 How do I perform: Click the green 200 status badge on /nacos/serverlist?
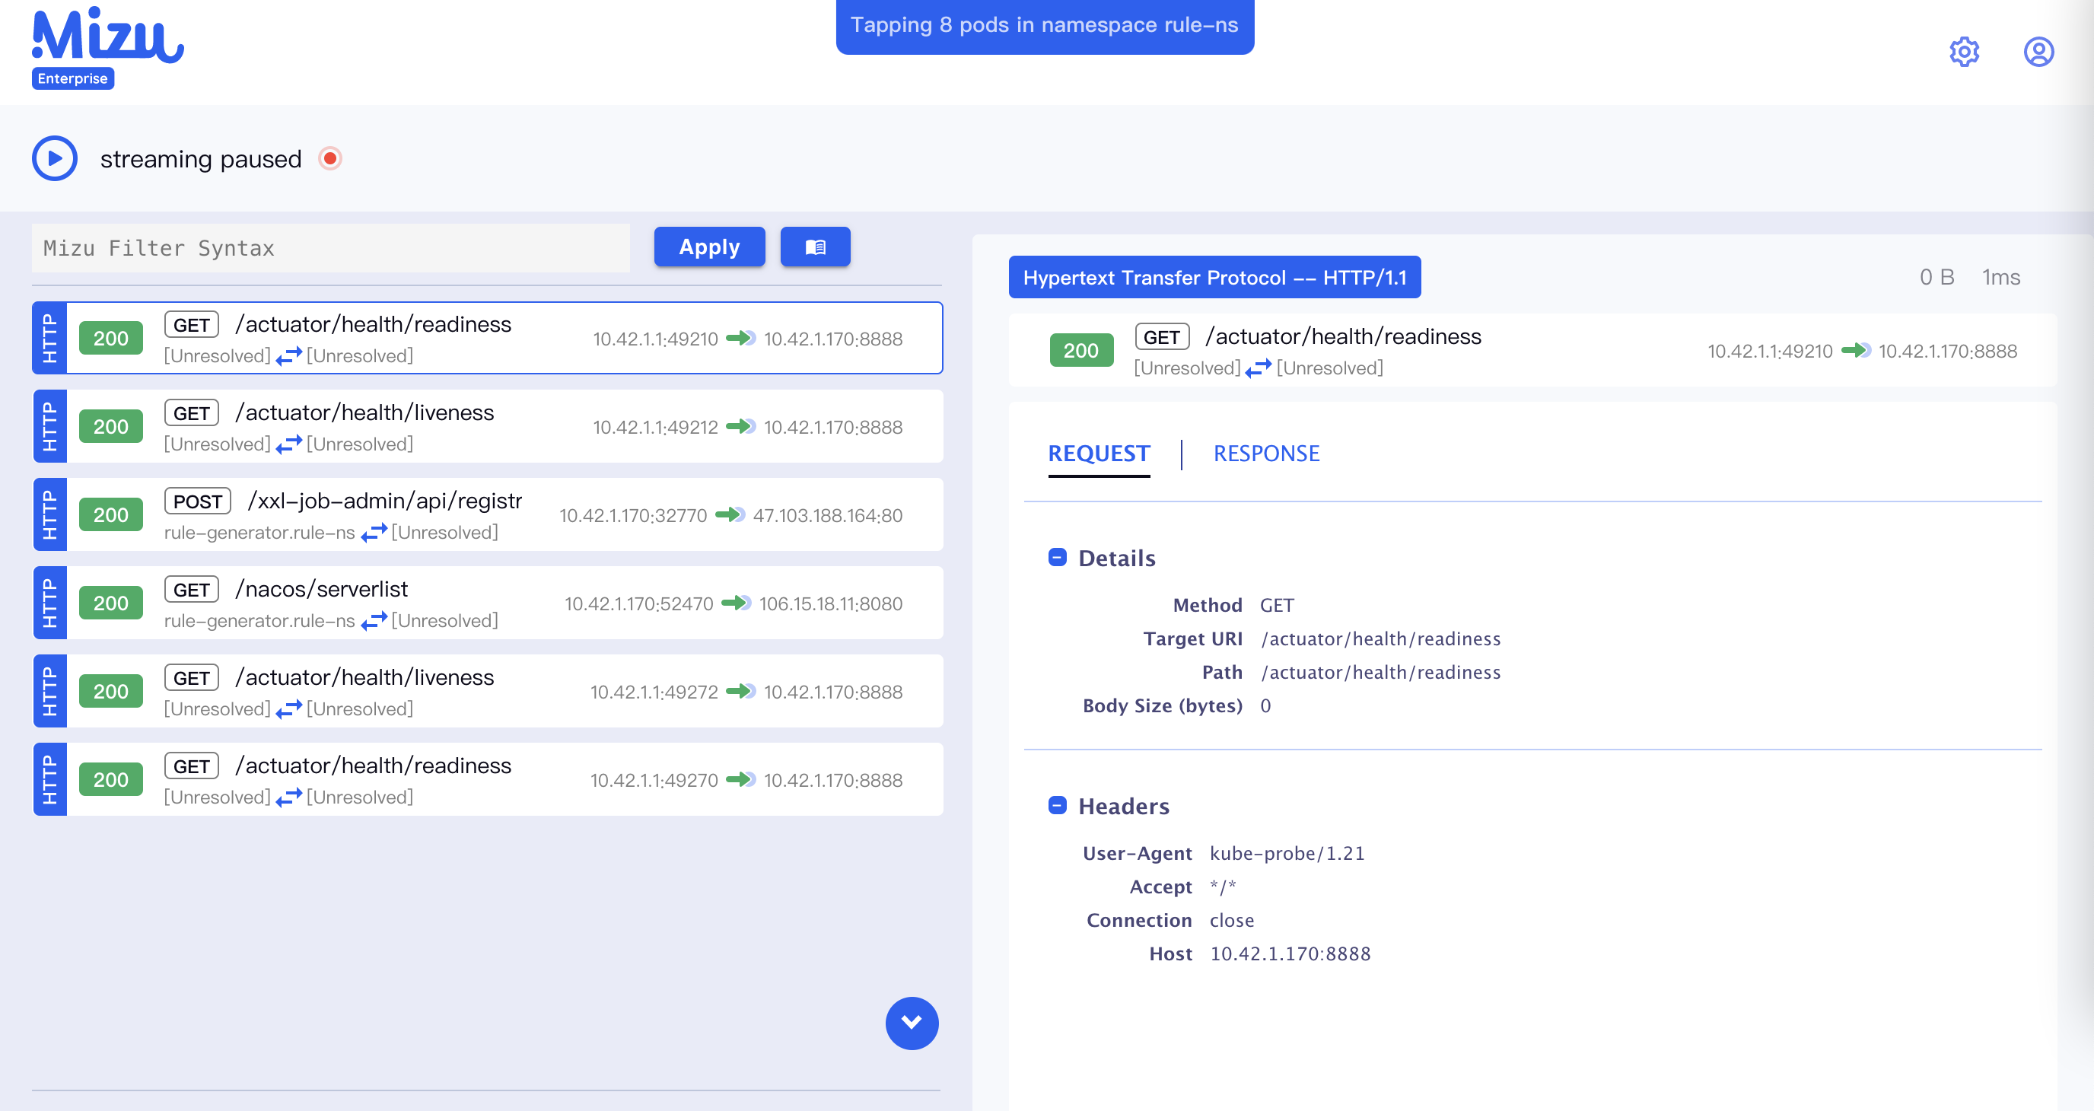pos(110,603)
